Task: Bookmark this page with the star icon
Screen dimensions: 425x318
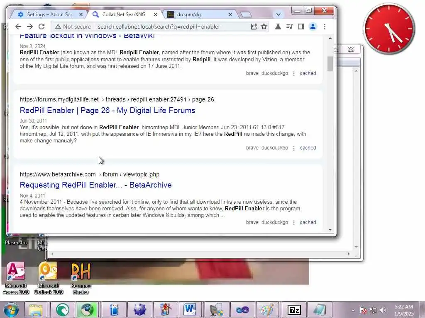Action: pyautogui.click(x=264, y=26)
